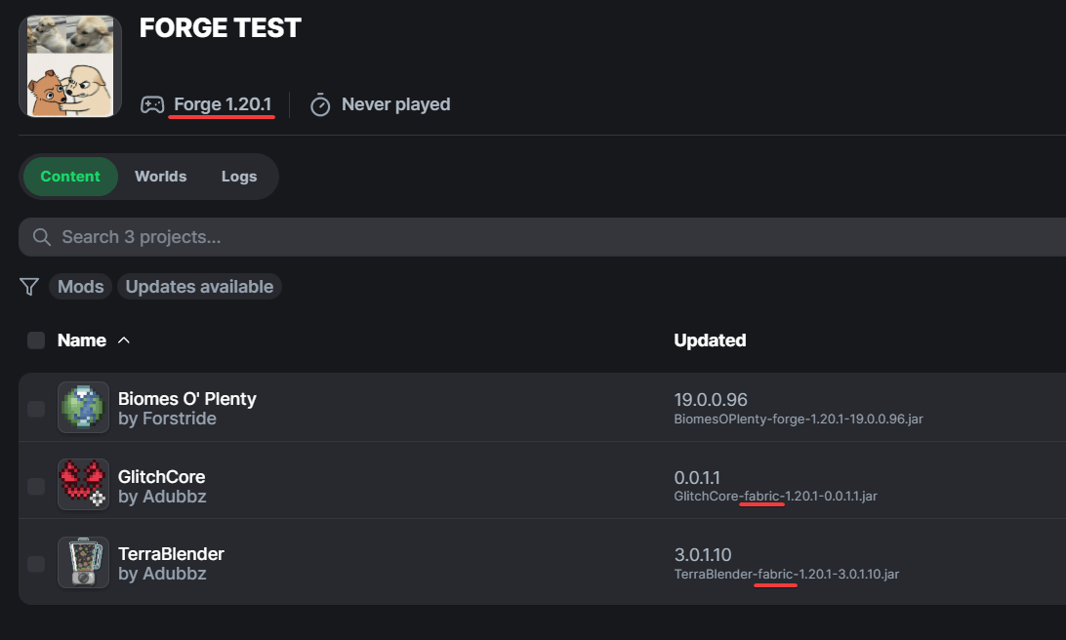Focus the Search 3 projects field
The width and height of the screenshot is (1066, 640).
tap(488, 237)
